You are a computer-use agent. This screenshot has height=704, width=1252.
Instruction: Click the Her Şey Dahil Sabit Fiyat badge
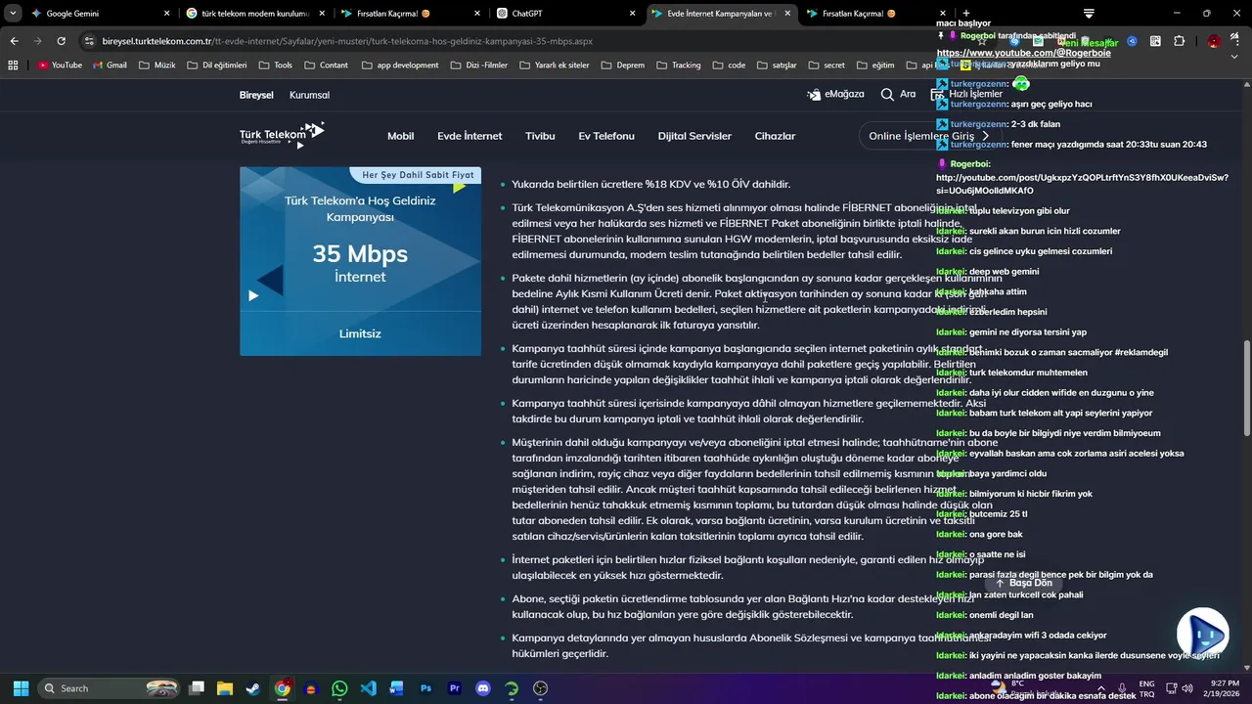[x=418, y=175]
